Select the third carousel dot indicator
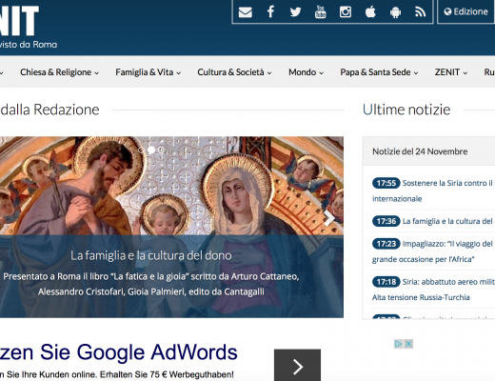 [162, 150]
